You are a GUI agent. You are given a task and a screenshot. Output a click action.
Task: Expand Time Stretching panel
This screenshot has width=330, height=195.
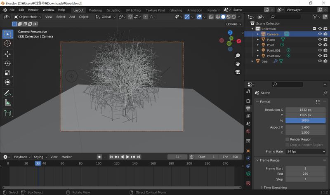pos(262,188)
